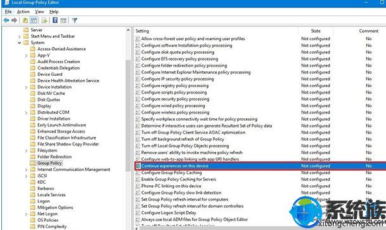The height and width of the screenshot is (230, 386).
Task: Expand the iSCSI tree node
Action: [26, 176]
